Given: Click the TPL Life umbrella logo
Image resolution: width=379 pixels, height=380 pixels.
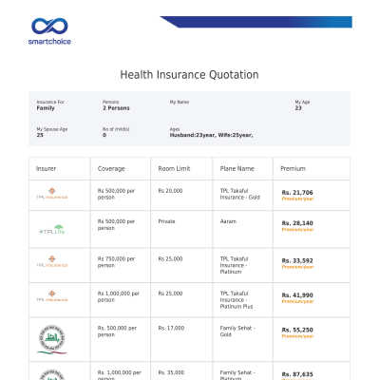Looking at the screenshot, I should [x=52, y=229].
